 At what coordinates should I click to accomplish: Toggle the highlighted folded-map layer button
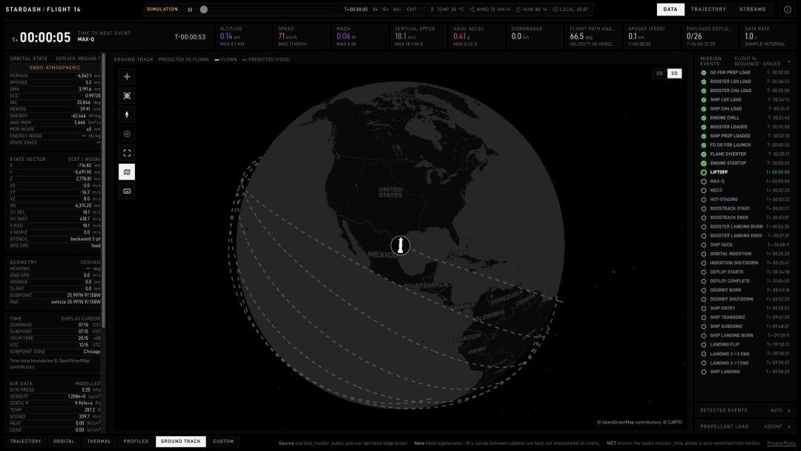point(127,172)
